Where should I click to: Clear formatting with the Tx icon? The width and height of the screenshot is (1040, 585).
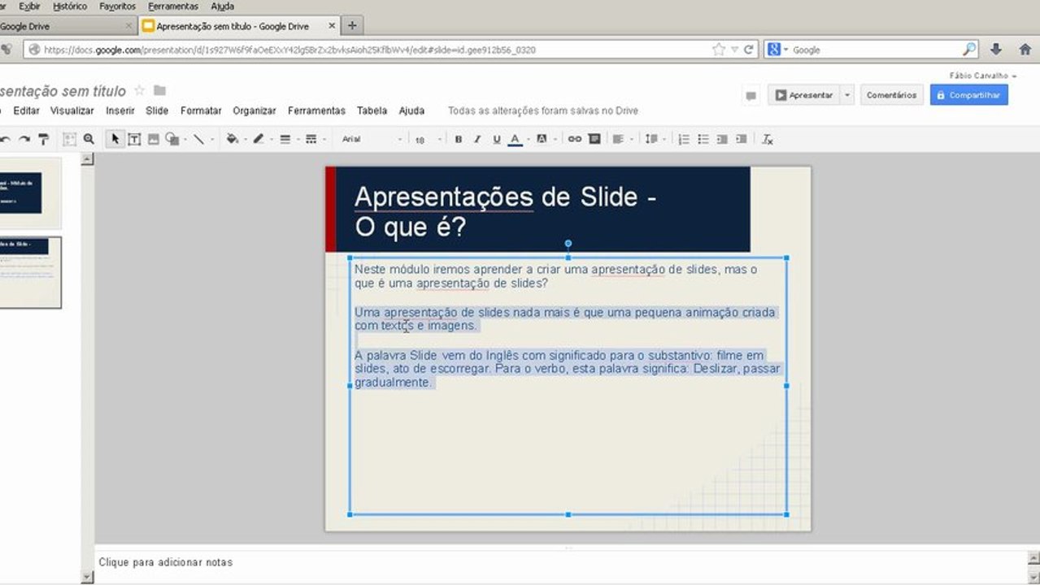tap(767, 139)
